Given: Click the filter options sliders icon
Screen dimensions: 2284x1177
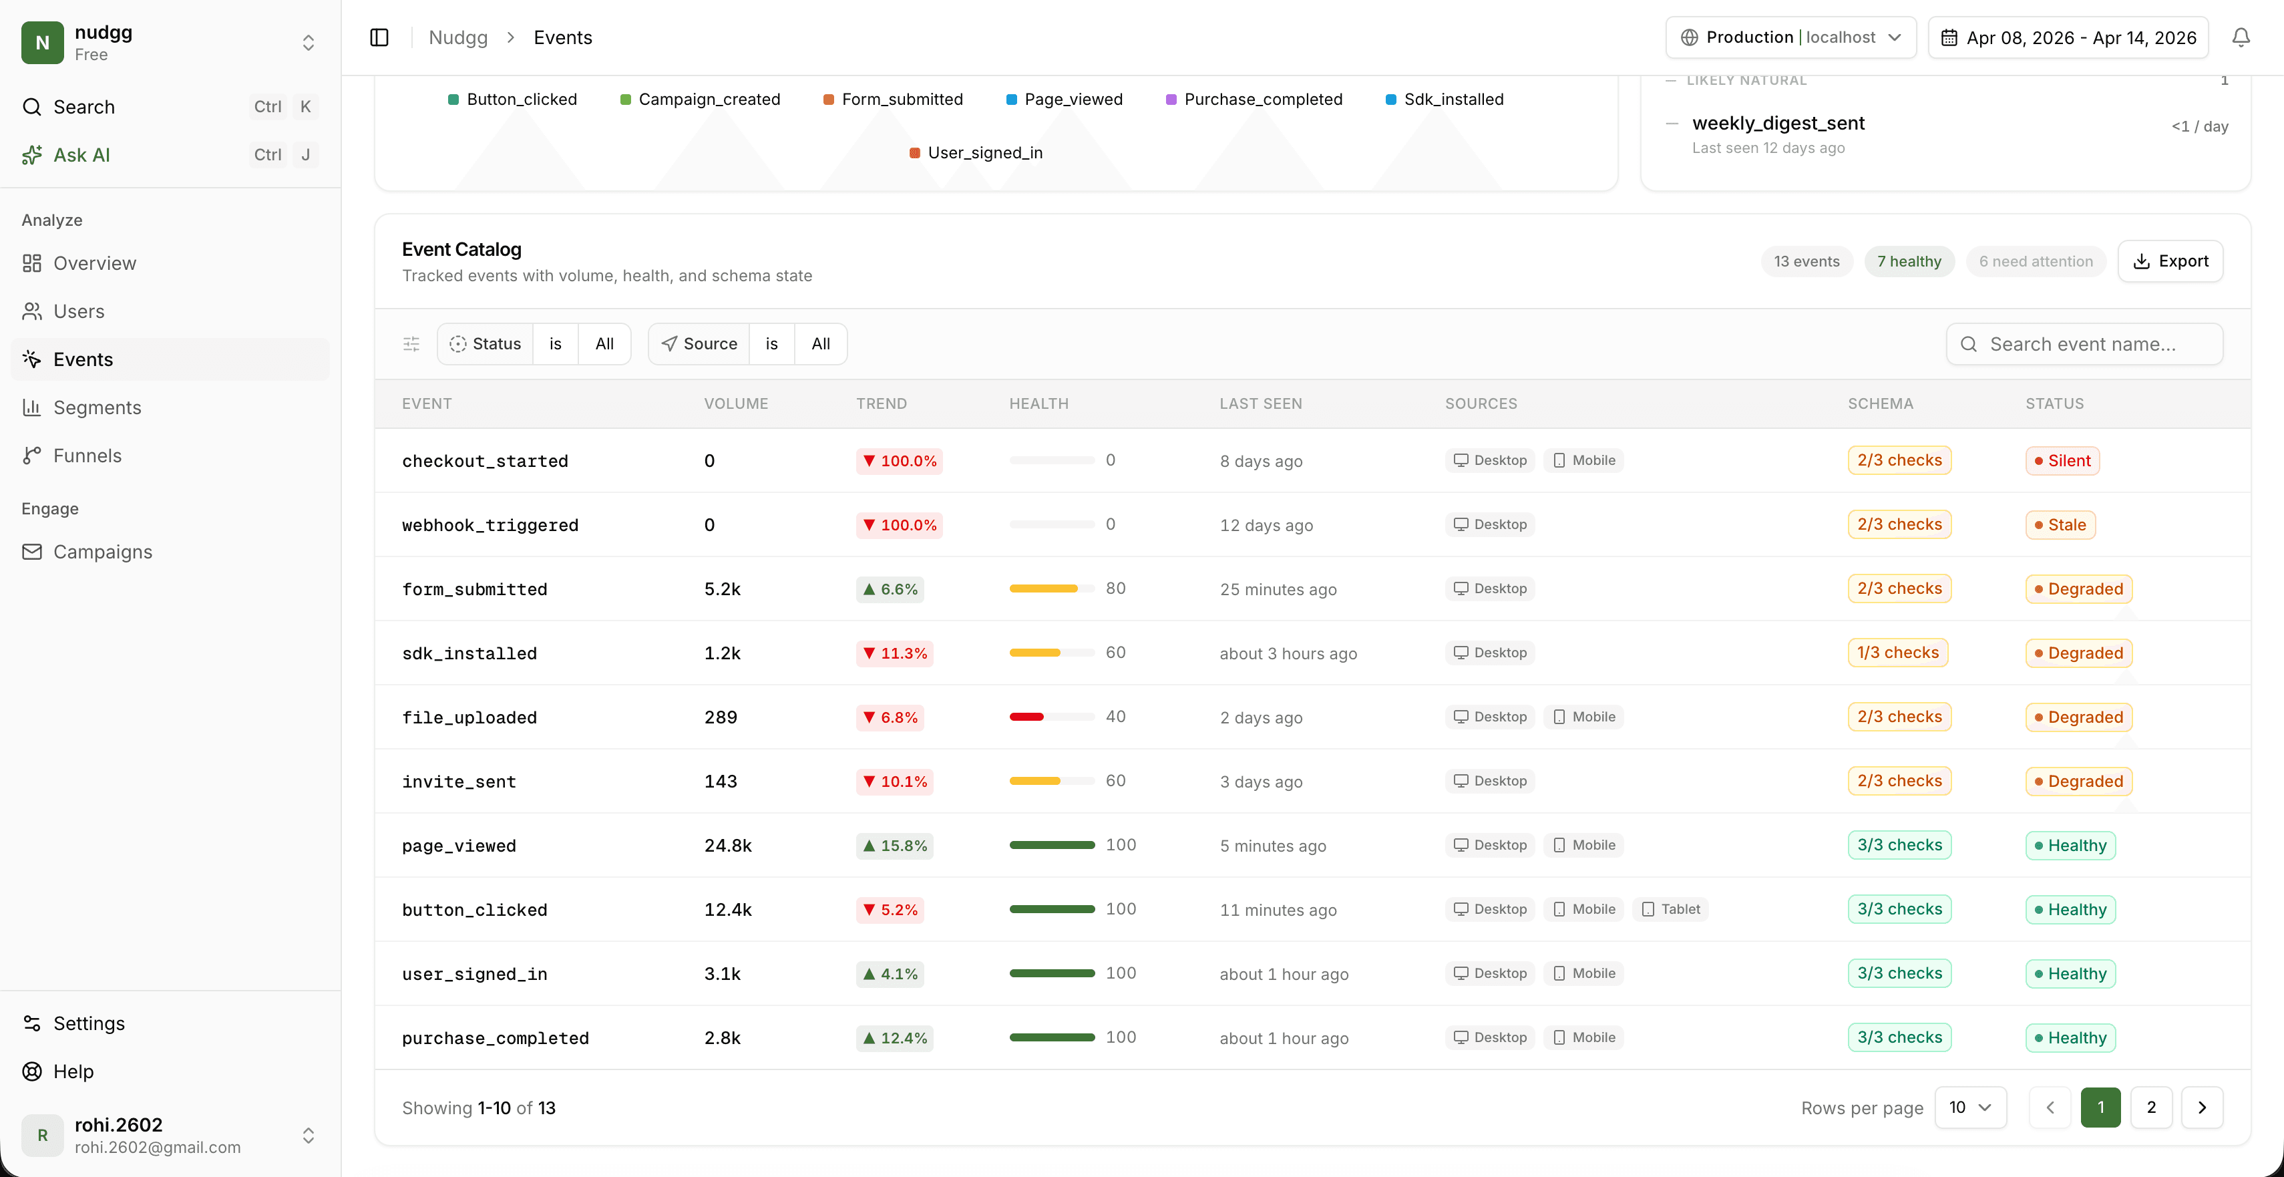Looking at the screenshot, I should 411,344.
